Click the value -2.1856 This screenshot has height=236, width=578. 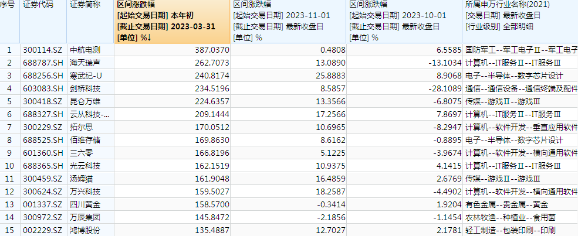[x=332, y=218]
